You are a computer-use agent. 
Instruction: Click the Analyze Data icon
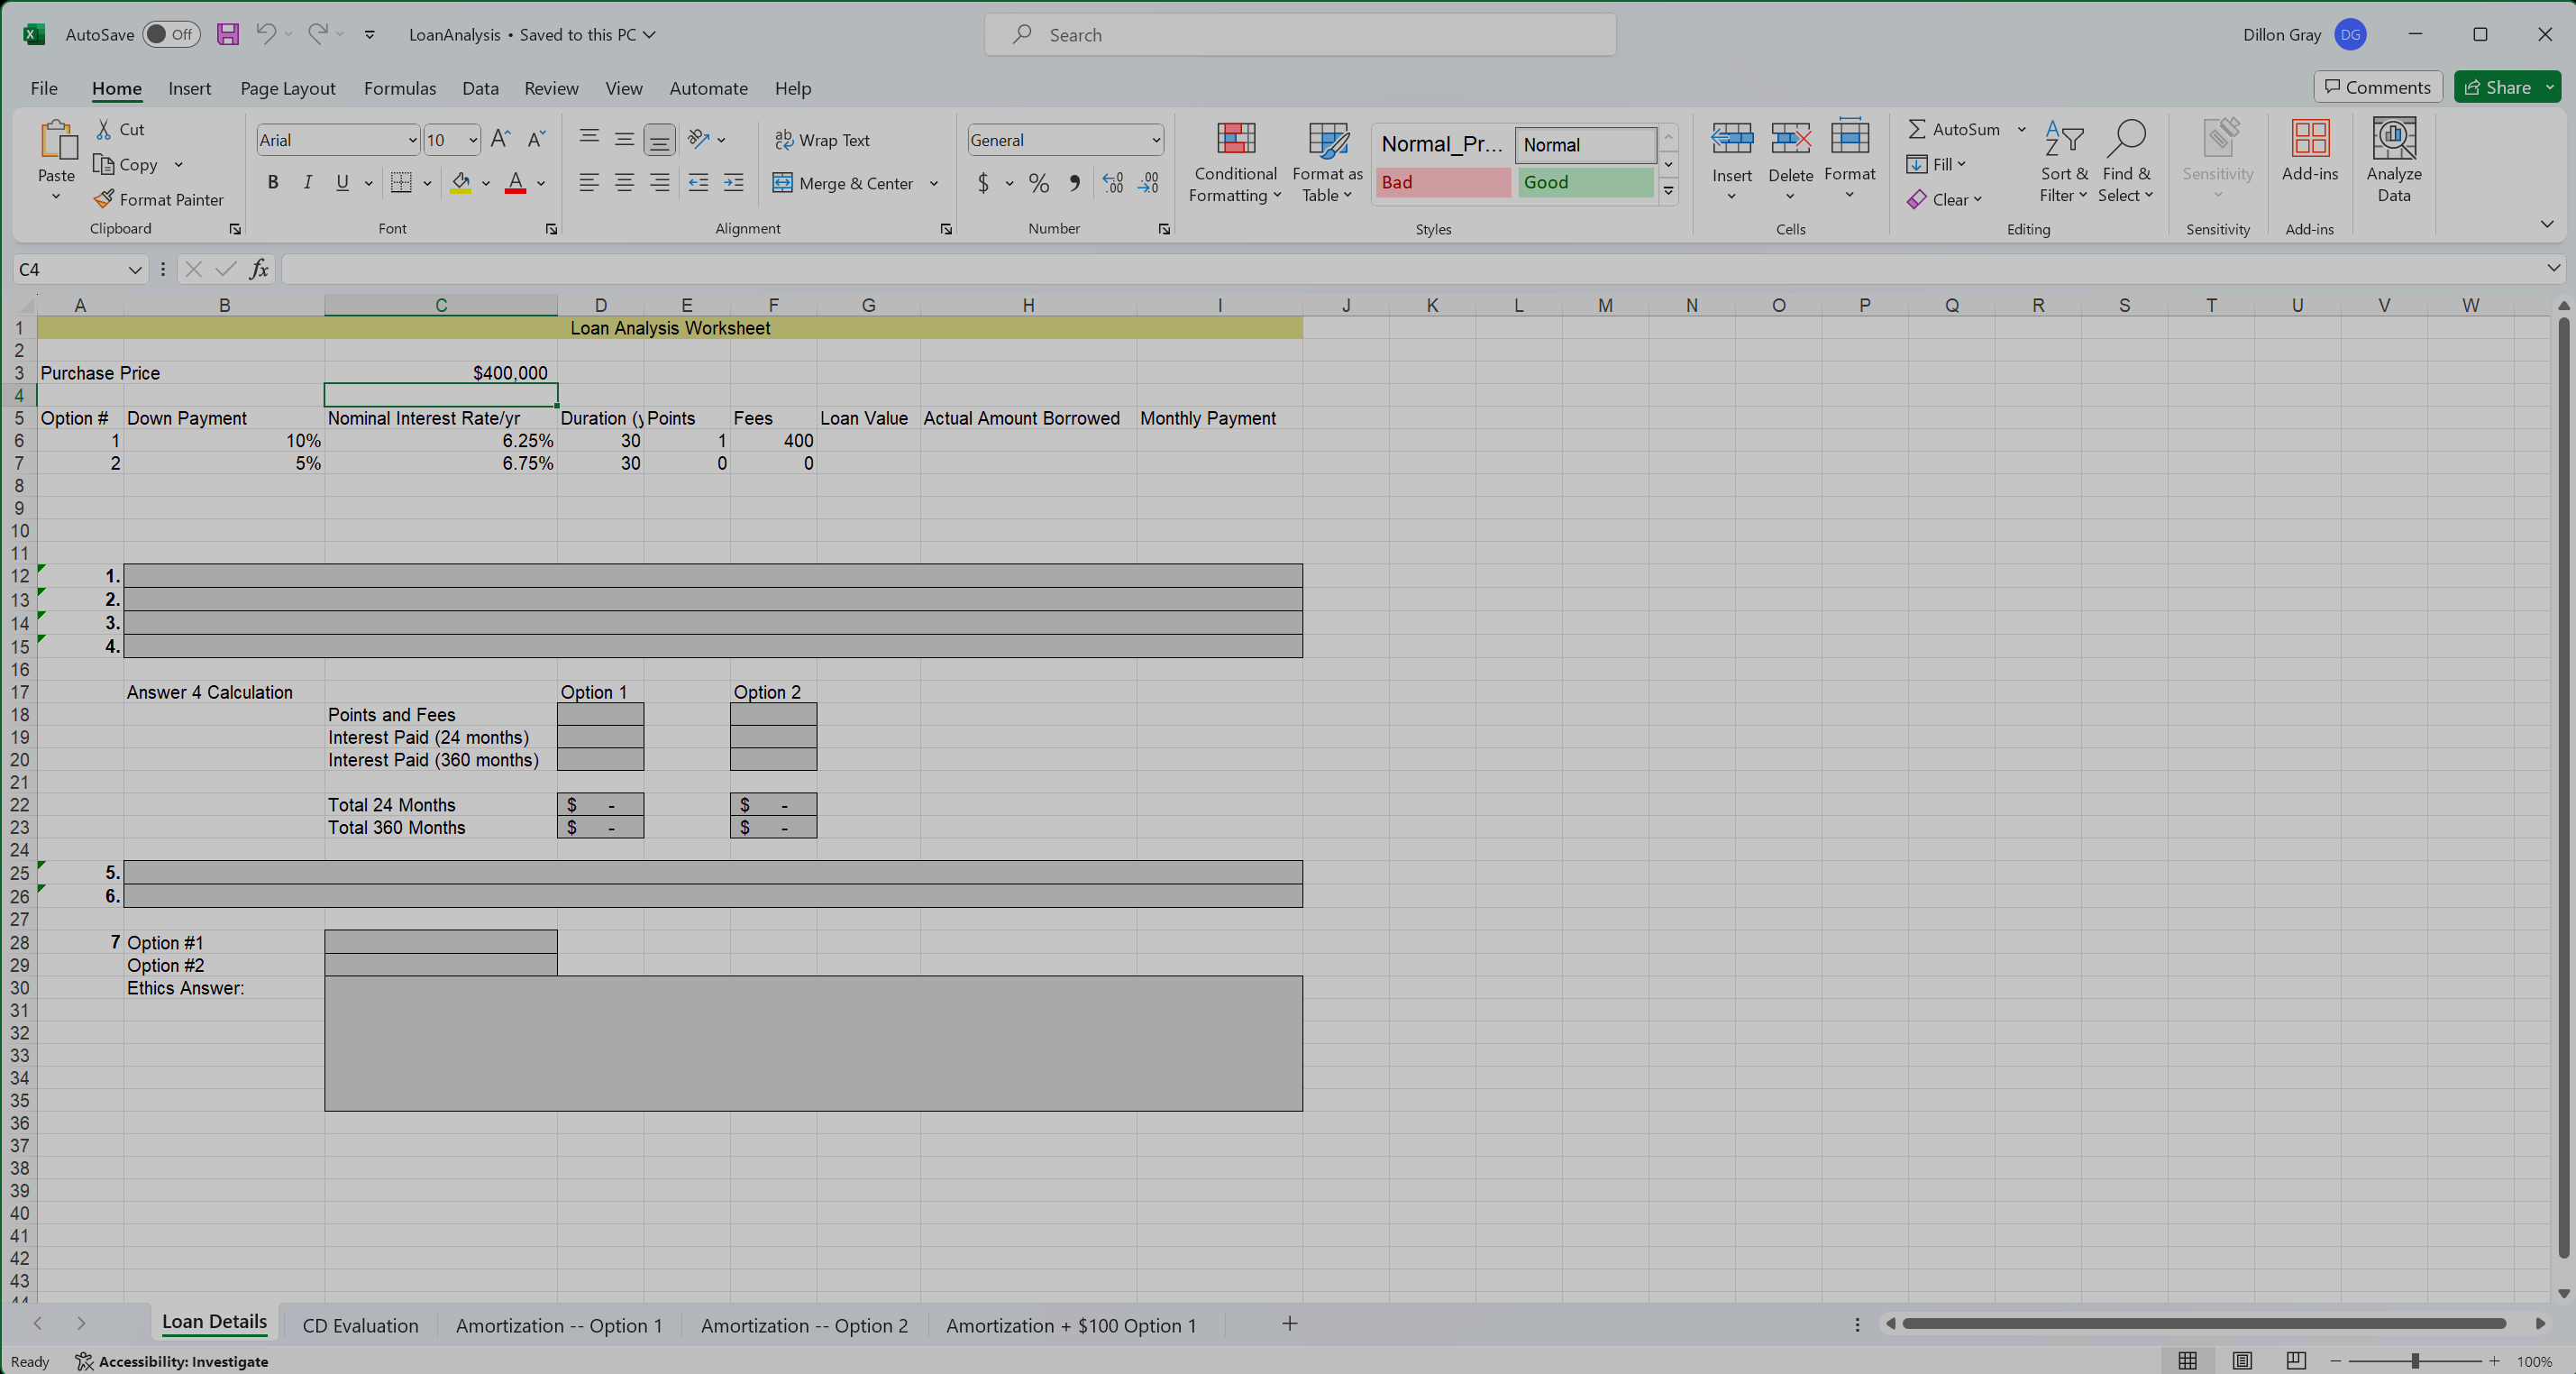(x=2393, y=139)
